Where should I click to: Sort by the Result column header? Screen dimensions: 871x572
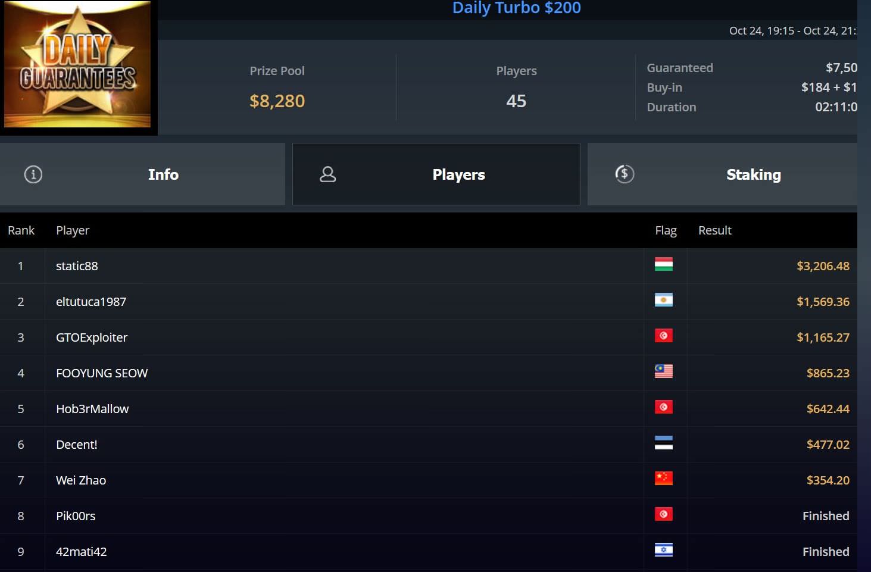click(x=715, y=230)
